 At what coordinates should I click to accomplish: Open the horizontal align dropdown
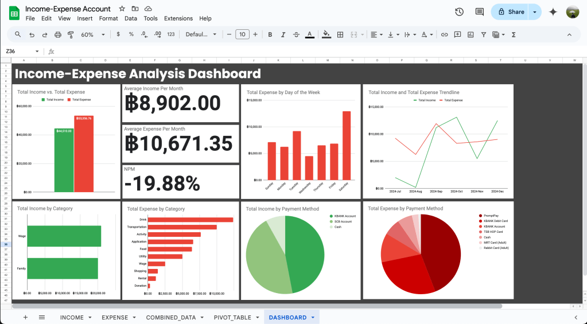click(376, 34)
